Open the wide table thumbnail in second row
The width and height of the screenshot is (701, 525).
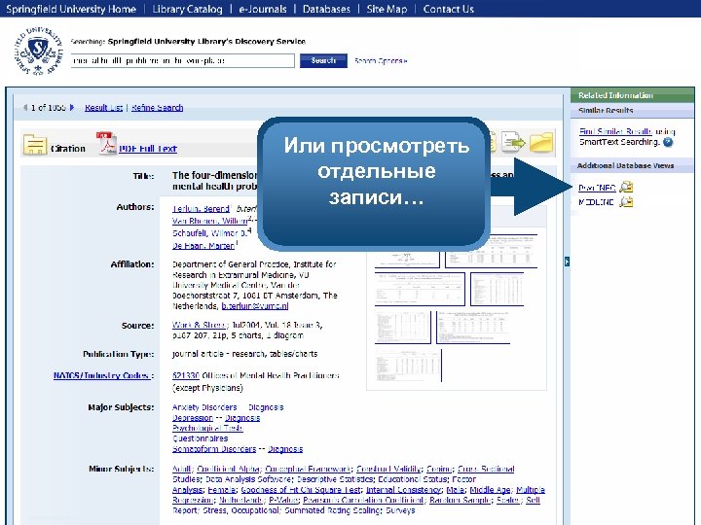(420, 289)
